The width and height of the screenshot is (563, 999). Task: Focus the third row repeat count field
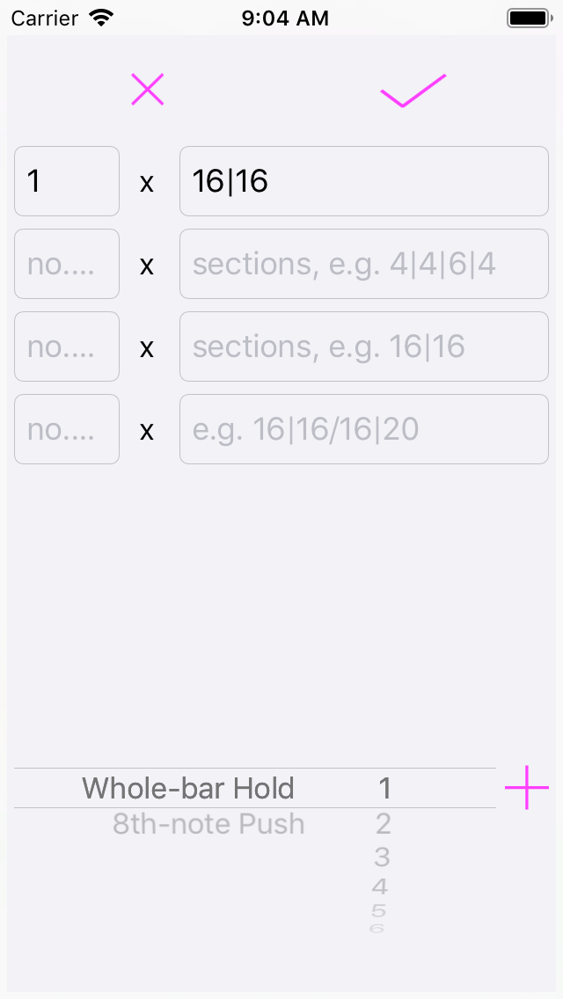coord(67,346)
